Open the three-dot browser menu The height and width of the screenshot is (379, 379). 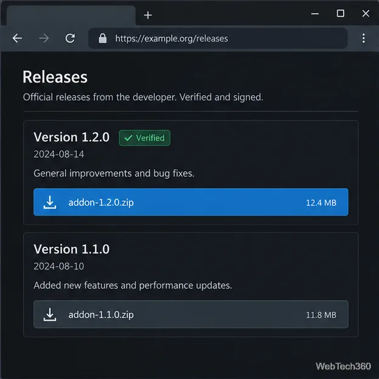point(364,38)
